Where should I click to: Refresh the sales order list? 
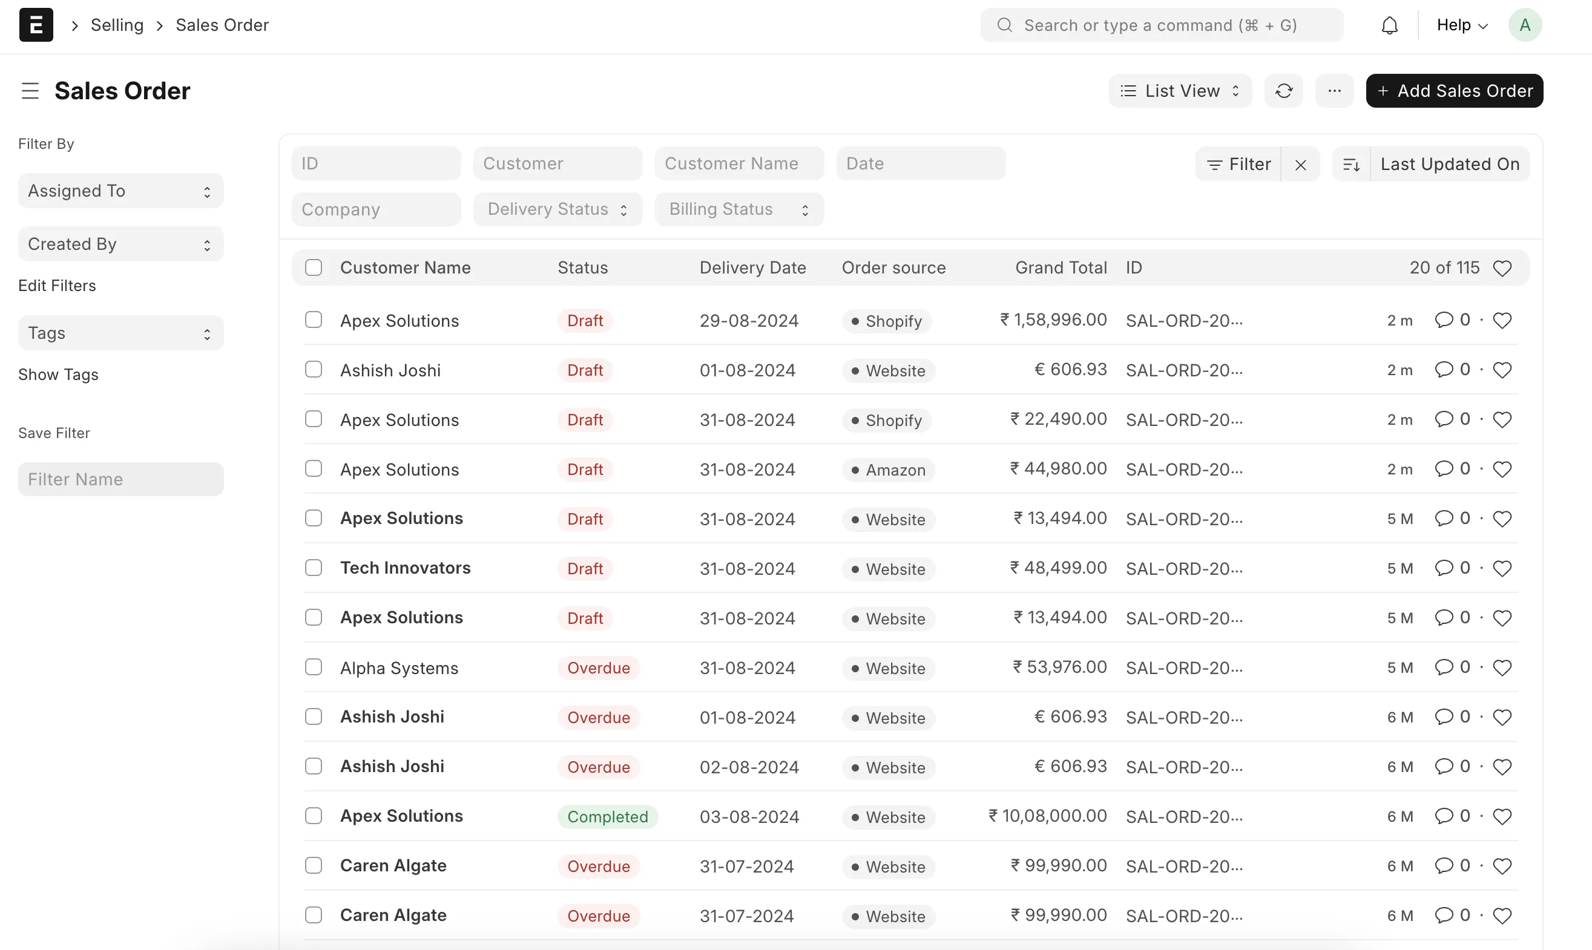(1283, 90)
